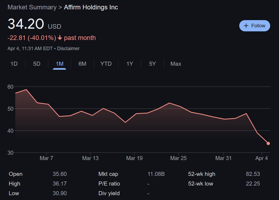The height and width of the screenshot is (200, 279).
Task: Click the 40 y-axis label
Action: (10, 131)
